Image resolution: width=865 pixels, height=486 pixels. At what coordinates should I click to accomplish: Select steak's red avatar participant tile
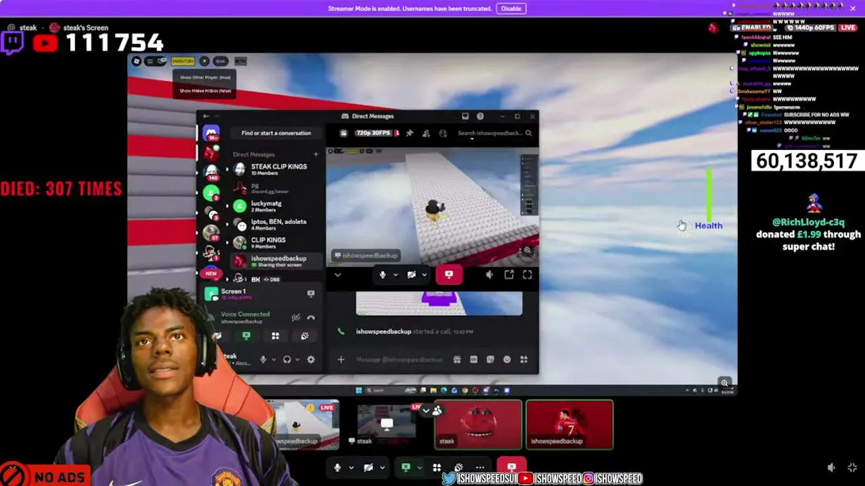click(478, 425)
